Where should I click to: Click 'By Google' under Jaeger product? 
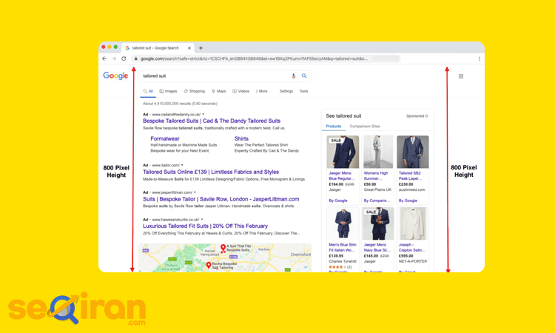[x=338, y=201]
